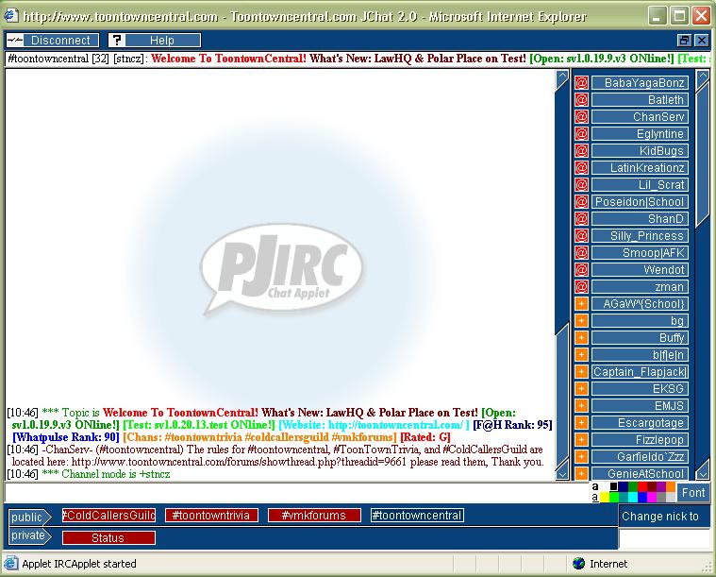Open the toontowncentral.com website link in topic
This screenshot has height=577, width=716.
395,425
